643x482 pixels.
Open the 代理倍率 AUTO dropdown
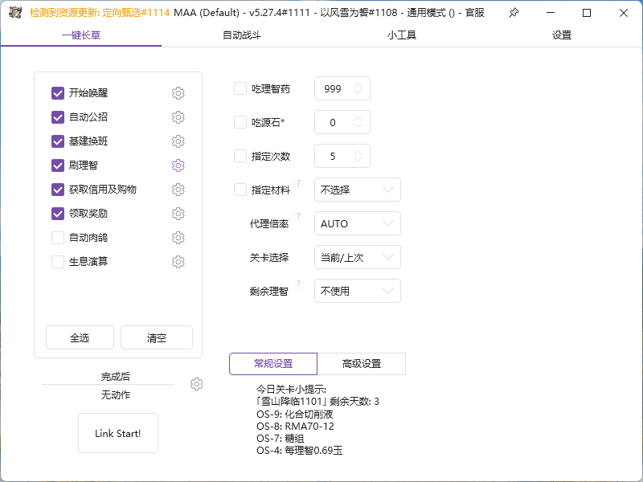(357, 223)
